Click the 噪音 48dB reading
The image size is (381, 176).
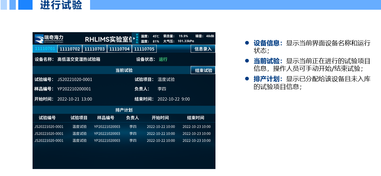coord(205,36)
